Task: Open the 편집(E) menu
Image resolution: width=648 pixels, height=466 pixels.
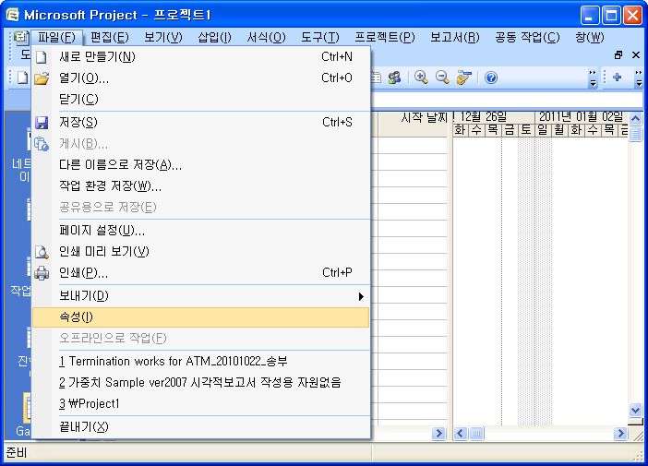Action: [x=110, y=38]
